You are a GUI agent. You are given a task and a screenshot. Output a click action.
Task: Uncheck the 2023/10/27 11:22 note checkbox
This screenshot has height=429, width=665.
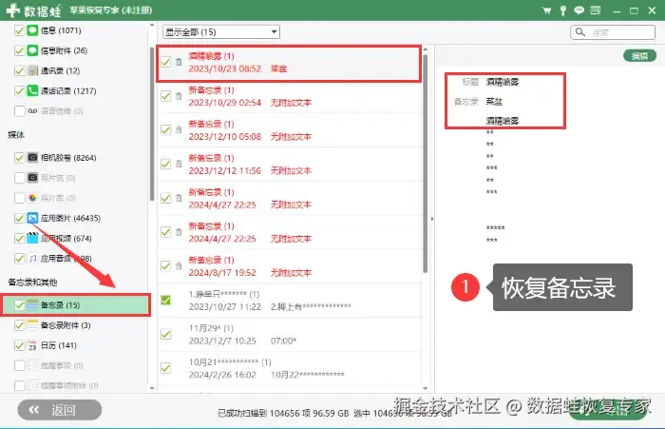[x=166, y=301]
